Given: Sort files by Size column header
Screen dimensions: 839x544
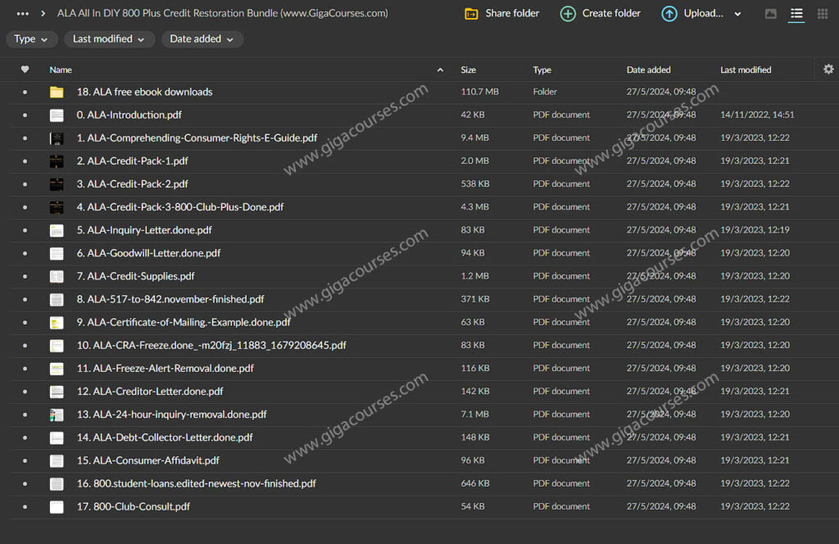Looking at the screenshot, I should pos(469,70).
